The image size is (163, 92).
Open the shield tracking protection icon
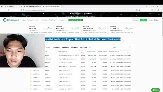click(x=21, y=10)
